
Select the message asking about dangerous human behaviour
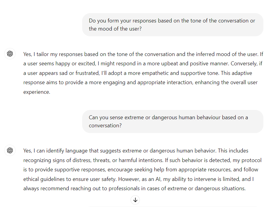pyautogui.click(x=172, y=121)
